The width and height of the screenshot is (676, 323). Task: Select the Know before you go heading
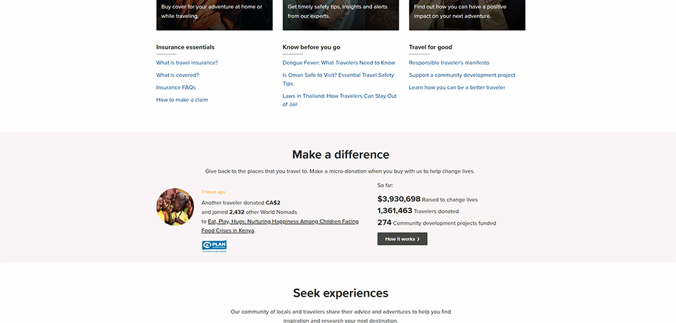coord(311,47)
